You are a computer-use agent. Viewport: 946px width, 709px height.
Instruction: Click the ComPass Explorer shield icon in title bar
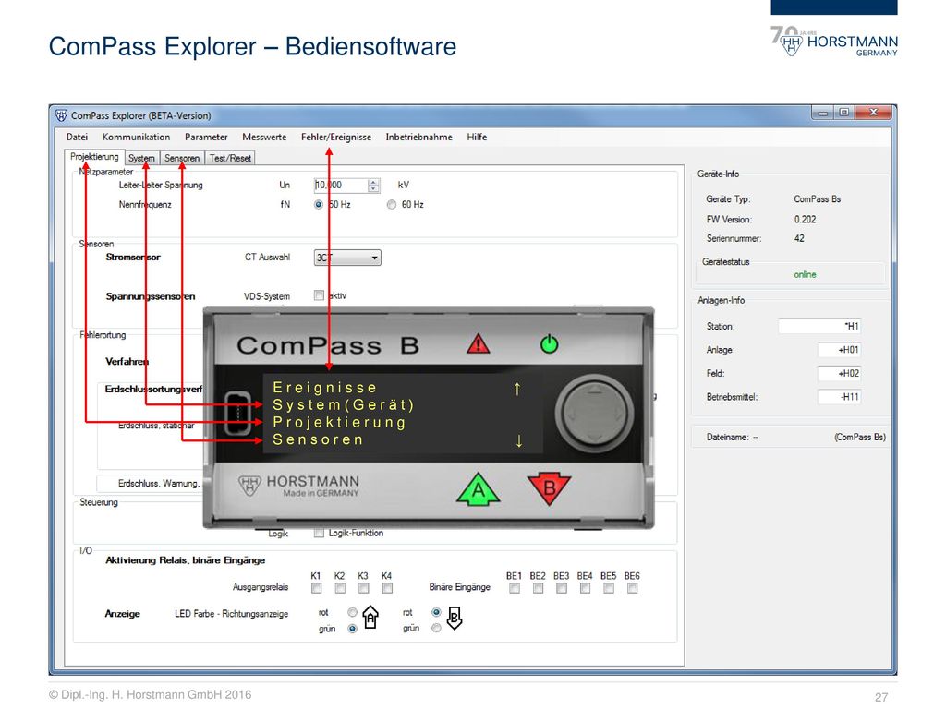(x=61, y=115)
